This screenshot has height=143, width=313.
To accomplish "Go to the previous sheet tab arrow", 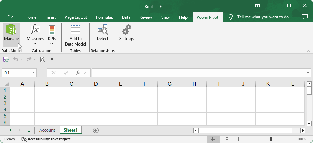I will click(10, 130).
